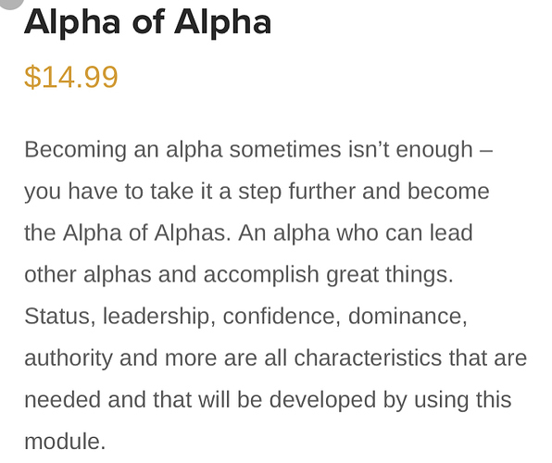The width and height of the screenshot is (552, 463).
Task: Click the word Status in the description
Action: click(x=57, y=316)
